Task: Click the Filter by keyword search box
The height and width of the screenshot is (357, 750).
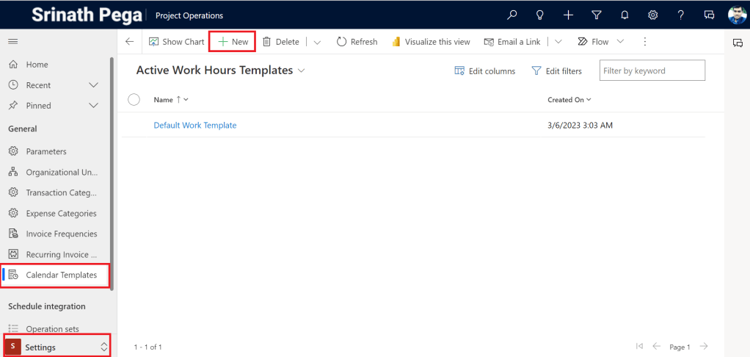Action: point(652,71)
